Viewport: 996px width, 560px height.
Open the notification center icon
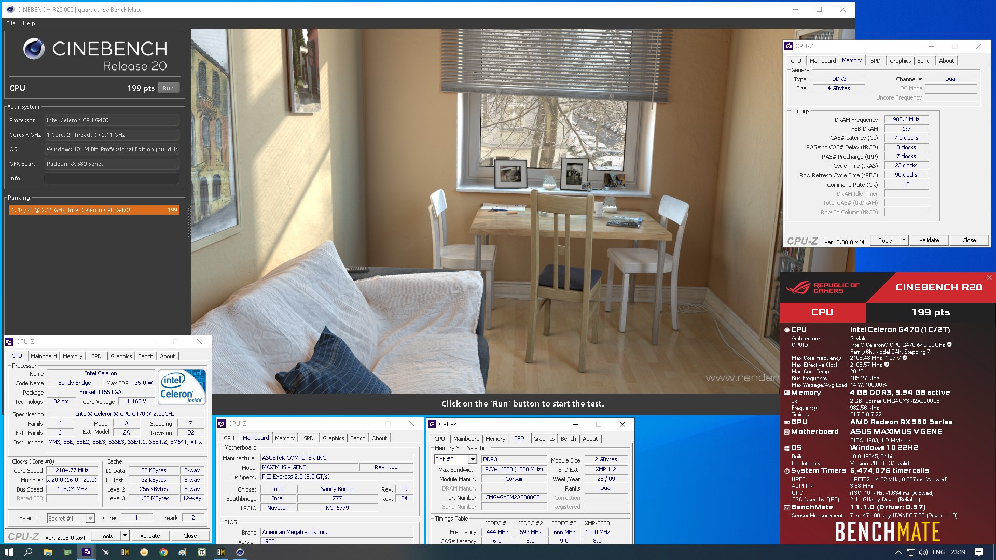(979, 552)
